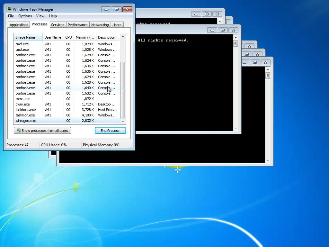The height and width of the screenshot is (247, 329).
Task: Open the Performance tab
Action: [x=78, y=24]
